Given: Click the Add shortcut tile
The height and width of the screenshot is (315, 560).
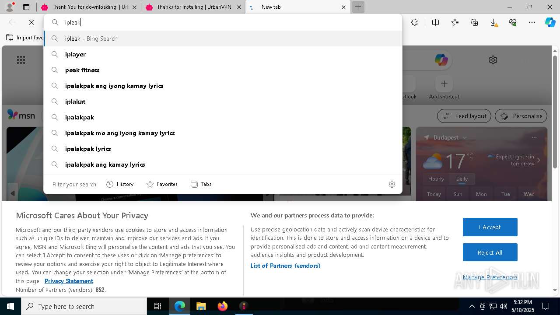Looking at the screenshot, I should click(444, 87).
